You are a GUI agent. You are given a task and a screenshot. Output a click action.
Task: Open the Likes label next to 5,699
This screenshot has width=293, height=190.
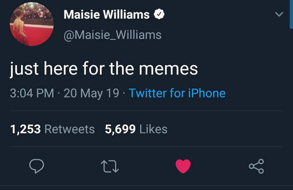point(154,129)
